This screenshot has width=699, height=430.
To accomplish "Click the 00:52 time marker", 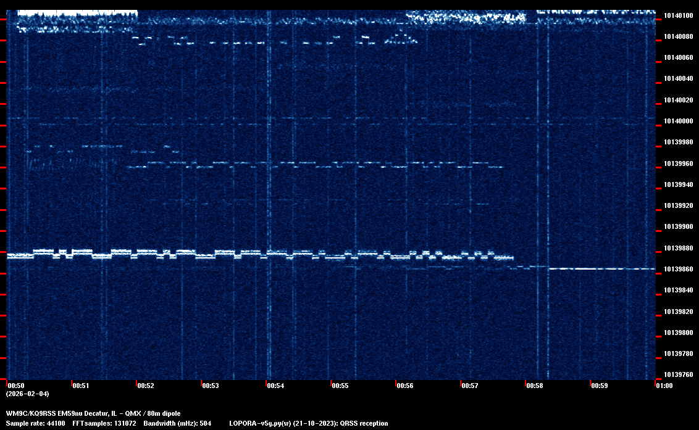I will 146,386.
